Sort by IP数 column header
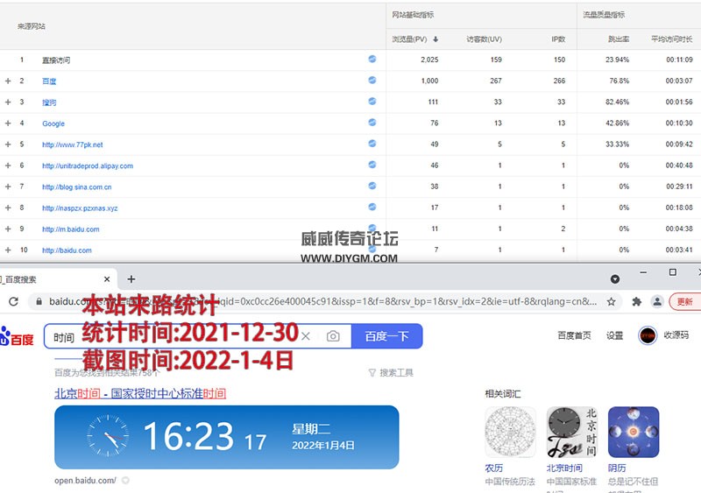Viewport: 701px width, 493px height. (x=558, y=39)
